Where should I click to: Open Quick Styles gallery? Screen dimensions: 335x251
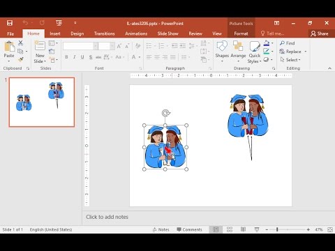tap(255, 52)
